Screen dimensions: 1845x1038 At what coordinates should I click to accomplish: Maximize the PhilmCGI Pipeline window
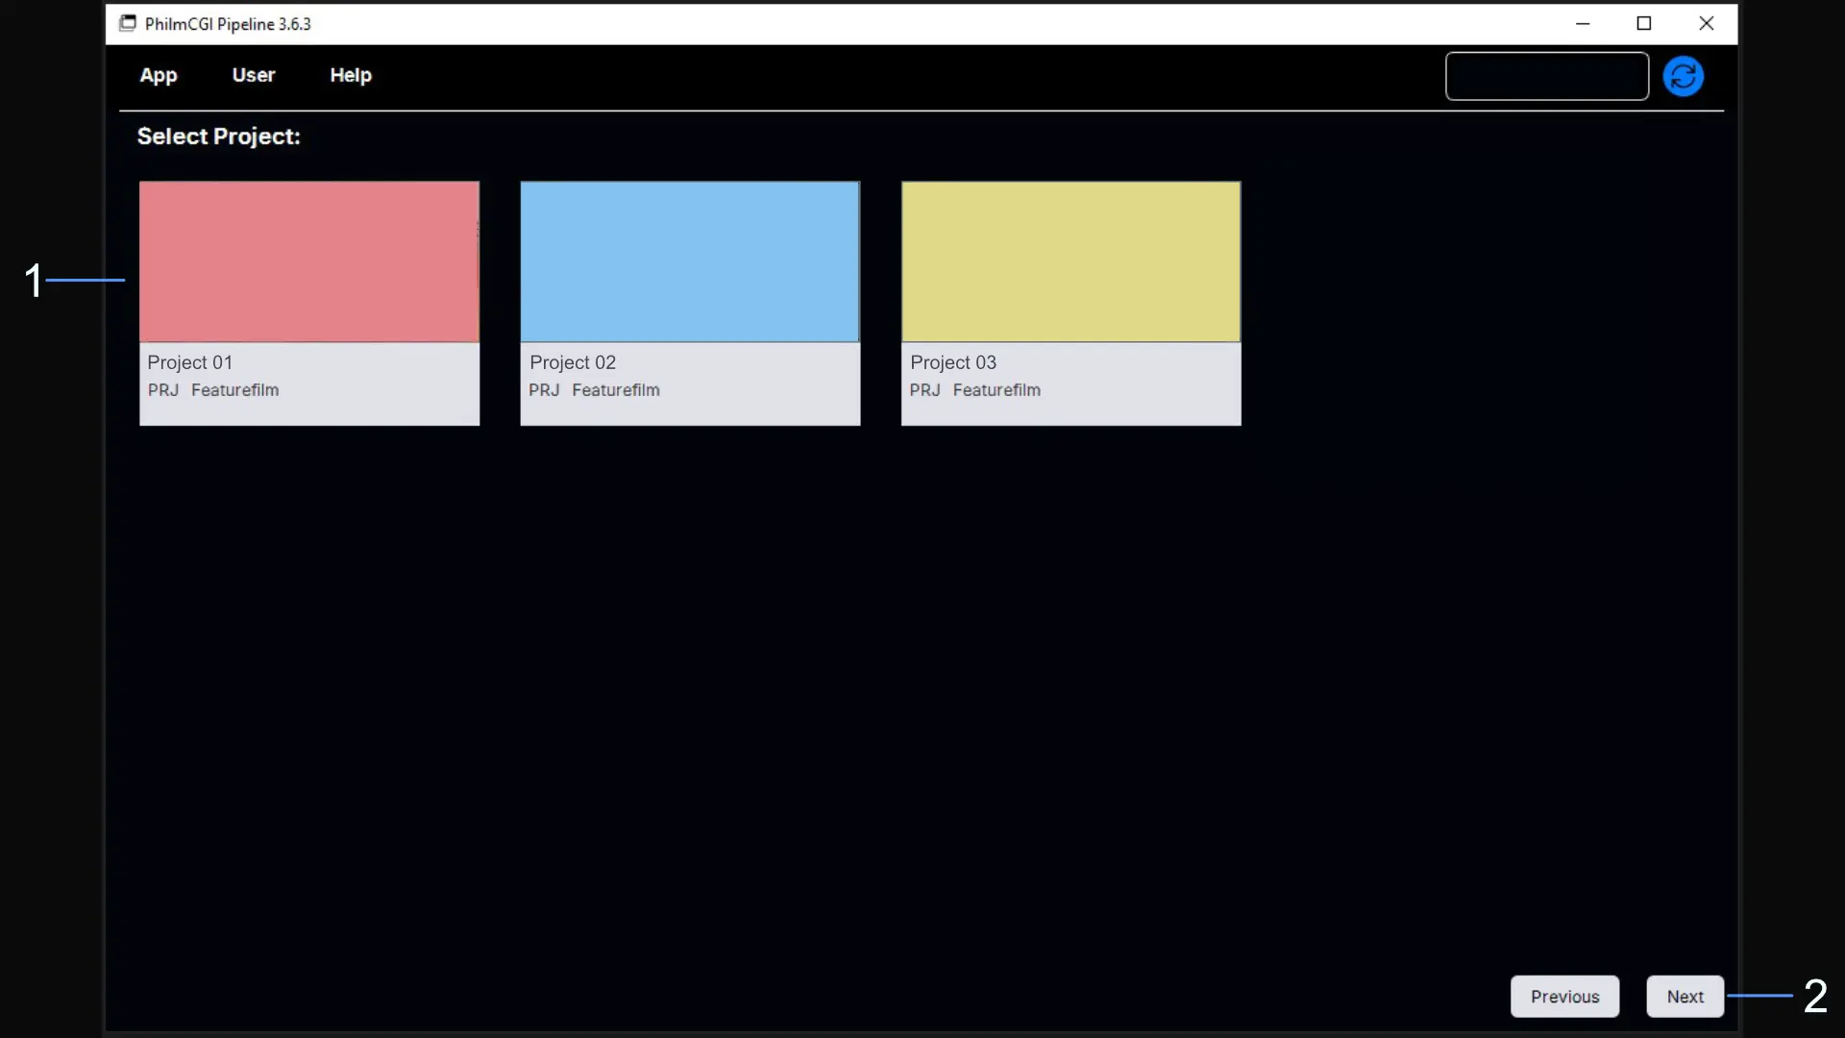[1644, 24]
